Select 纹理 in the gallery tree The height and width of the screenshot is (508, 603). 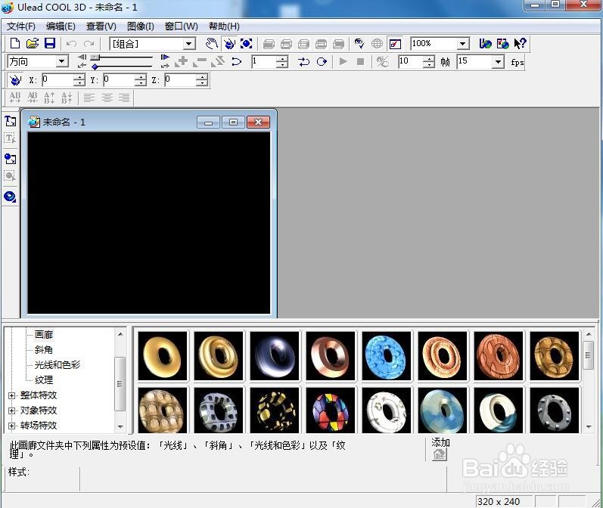click(43, 380)
